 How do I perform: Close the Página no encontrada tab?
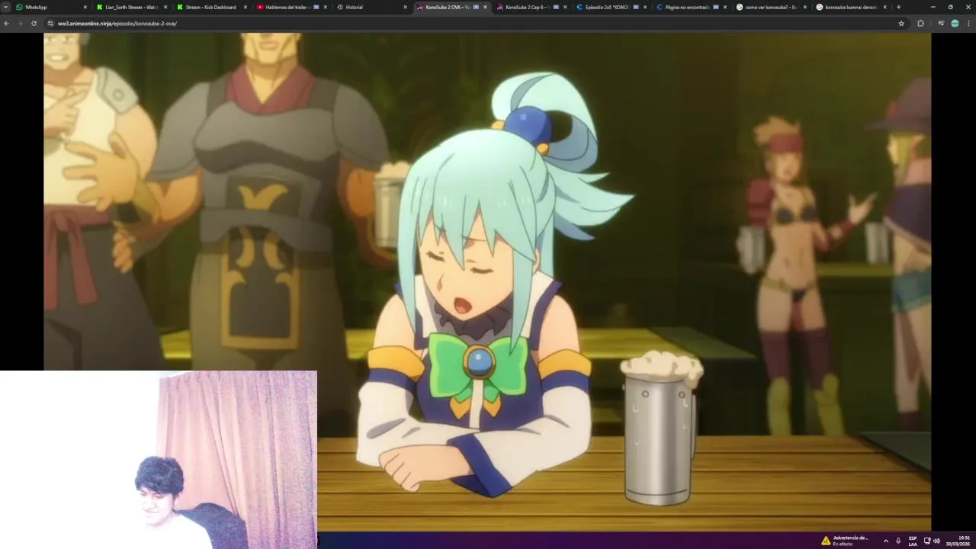(725, 7)
